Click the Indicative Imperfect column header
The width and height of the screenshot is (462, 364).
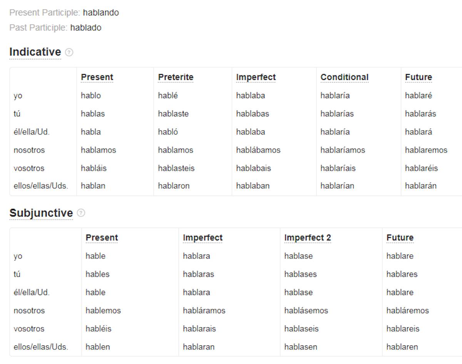256,77
